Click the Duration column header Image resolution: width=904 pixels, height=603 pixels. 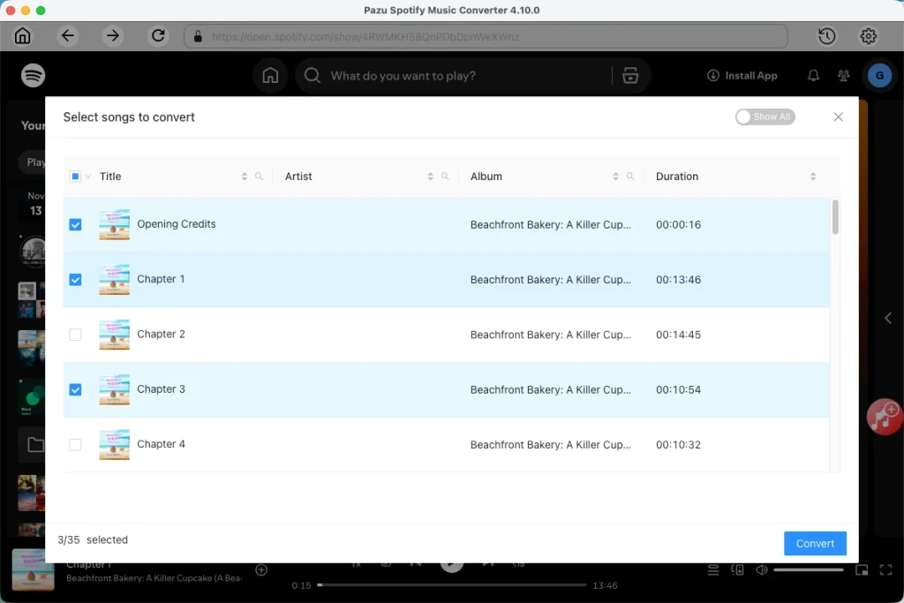point(677,177)
